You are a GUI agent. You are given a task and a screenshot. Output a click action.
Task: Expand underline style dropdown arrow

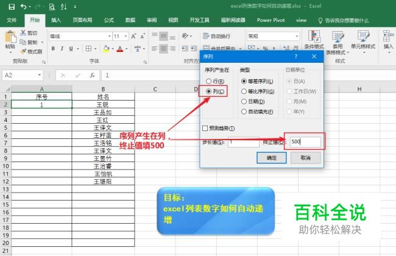click(x=78, y=49)
